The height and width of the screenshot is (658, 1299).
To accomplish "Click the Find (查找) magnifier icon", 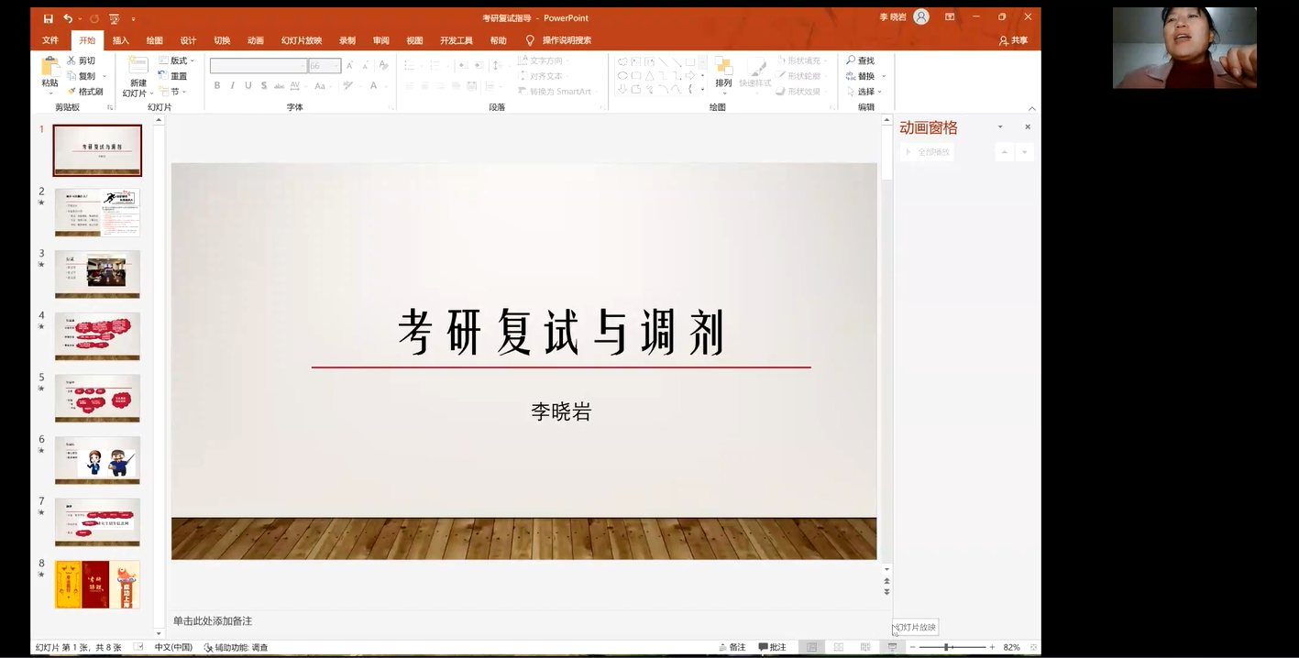I will [851, 60].
